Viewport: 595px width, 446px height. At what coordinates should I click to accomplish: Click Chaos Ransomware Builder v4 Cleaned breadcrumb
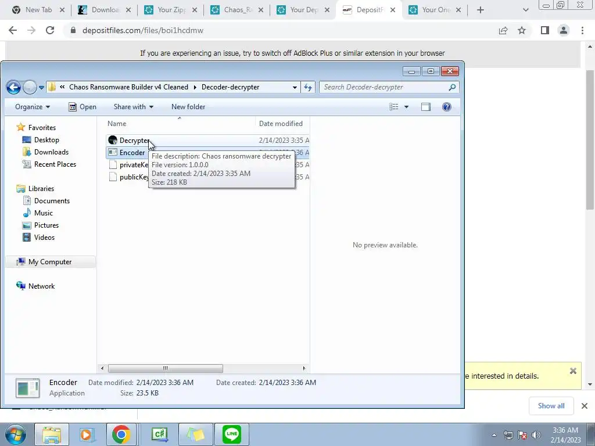(128, 87)
